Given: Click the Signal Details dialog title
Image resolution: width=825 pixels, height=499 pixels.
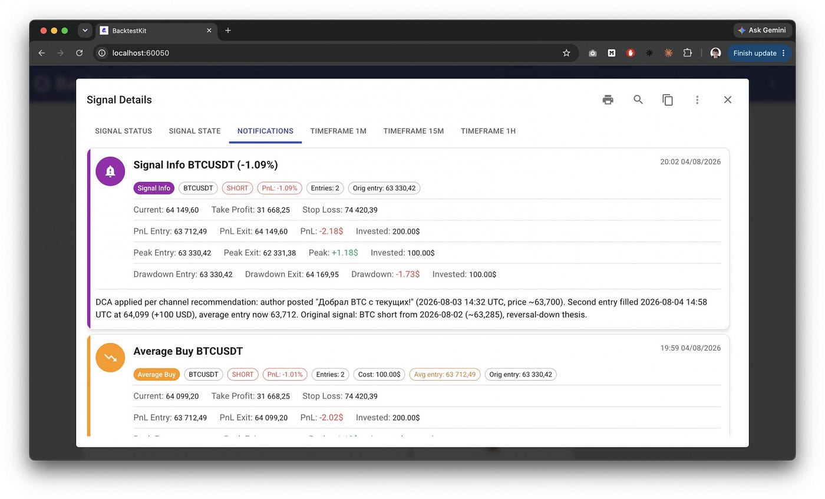Looking at the screenshot, I should tap(119, 100).
